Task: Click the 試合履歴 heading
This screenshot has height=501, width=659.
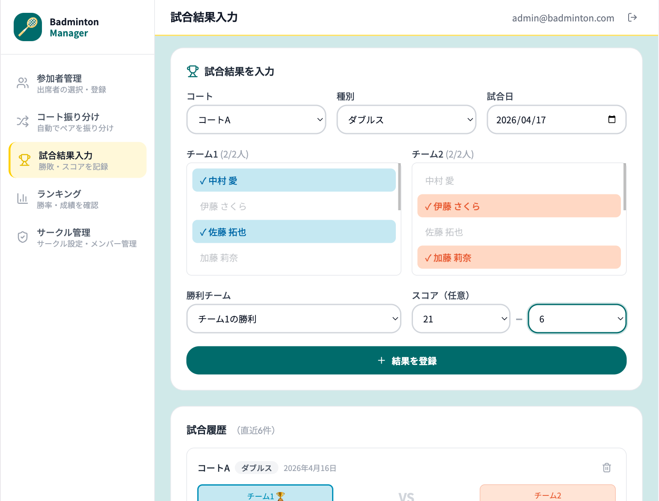Action: click(x=207, y=430)
